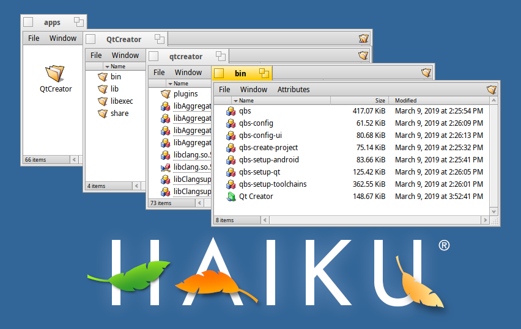521x329 pixels.
Task: Select the libclang.so symlink icon with red arrow
Action: tap(166, 167)
